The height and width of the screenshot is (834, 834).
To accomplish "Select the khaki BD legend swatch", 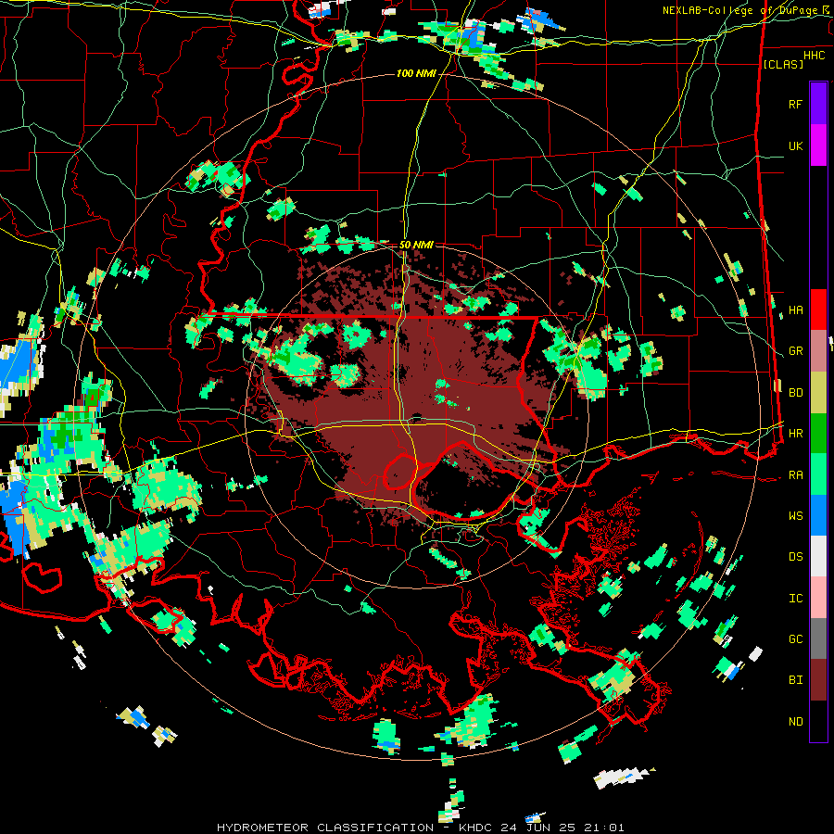I will 818,393.
